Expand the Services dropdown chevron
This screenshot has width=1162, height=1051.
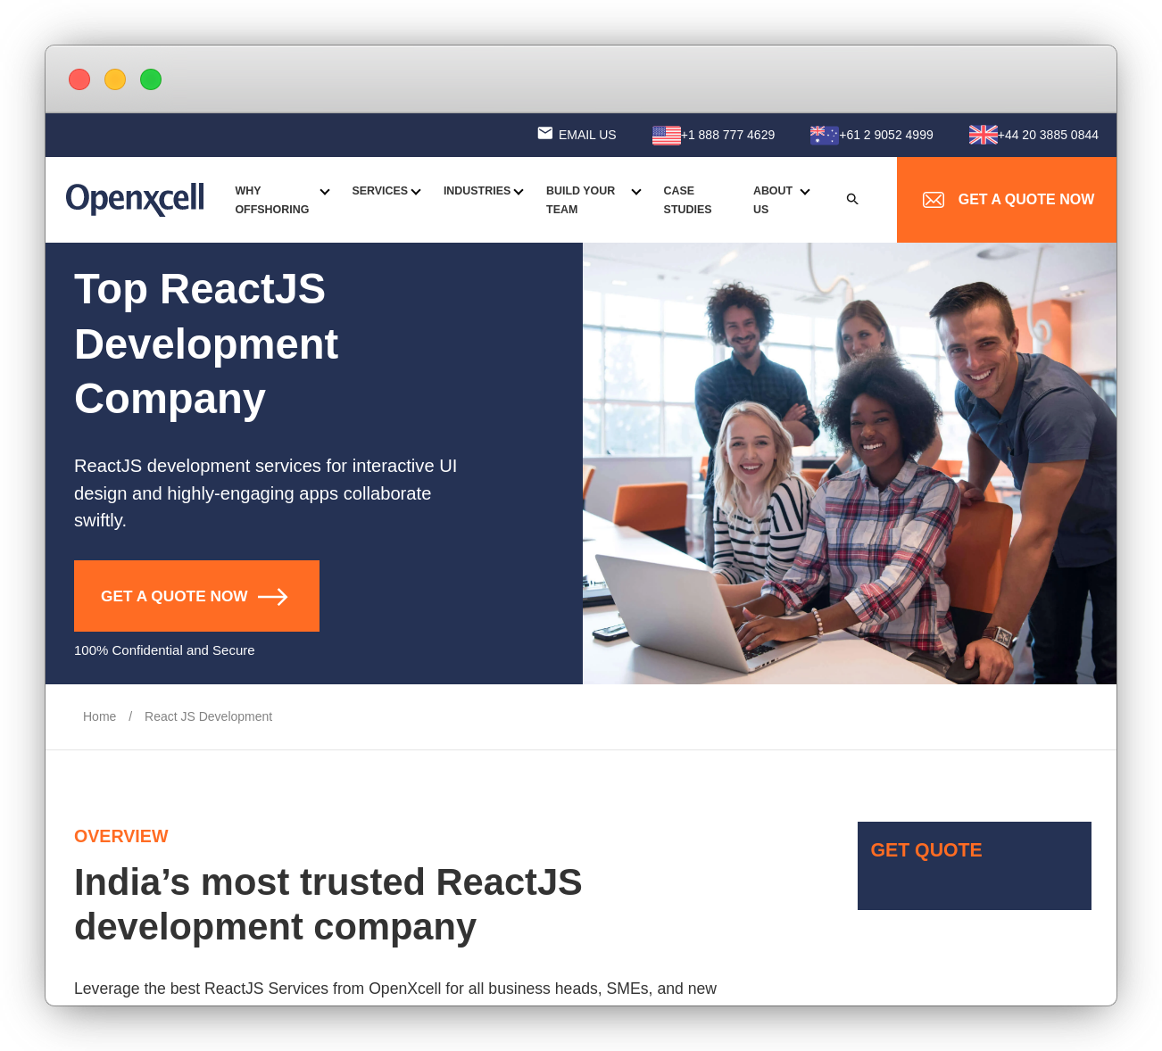tap(416, 192)
